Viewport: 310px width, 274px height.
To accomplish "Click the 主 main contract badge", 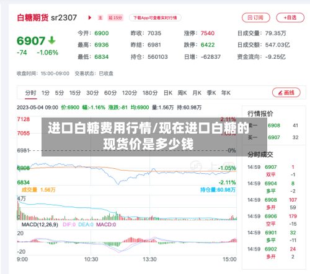I will click(100, 18).
